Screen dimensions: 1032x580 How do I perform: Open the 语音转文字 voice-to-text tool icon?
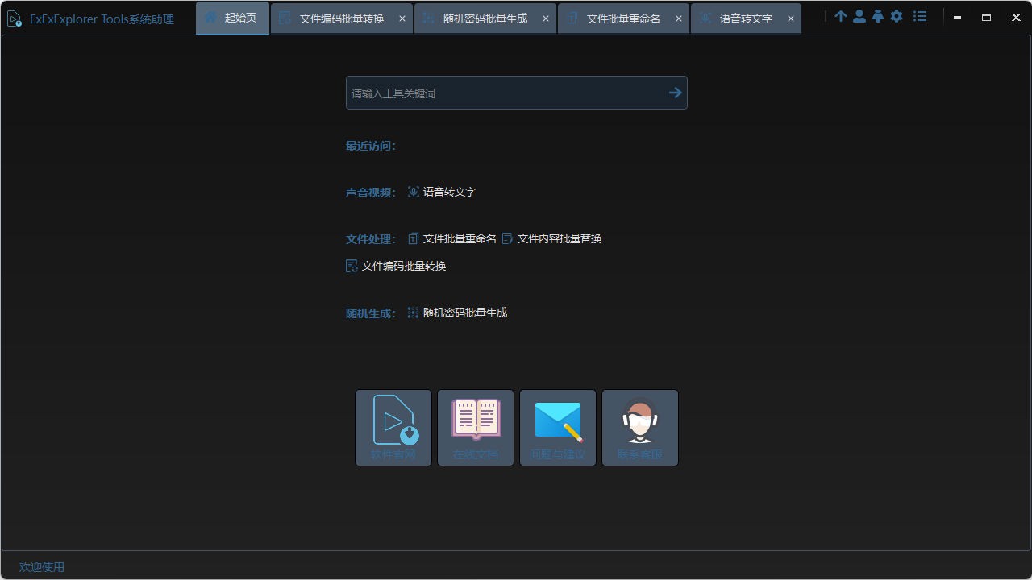[413, 192]
